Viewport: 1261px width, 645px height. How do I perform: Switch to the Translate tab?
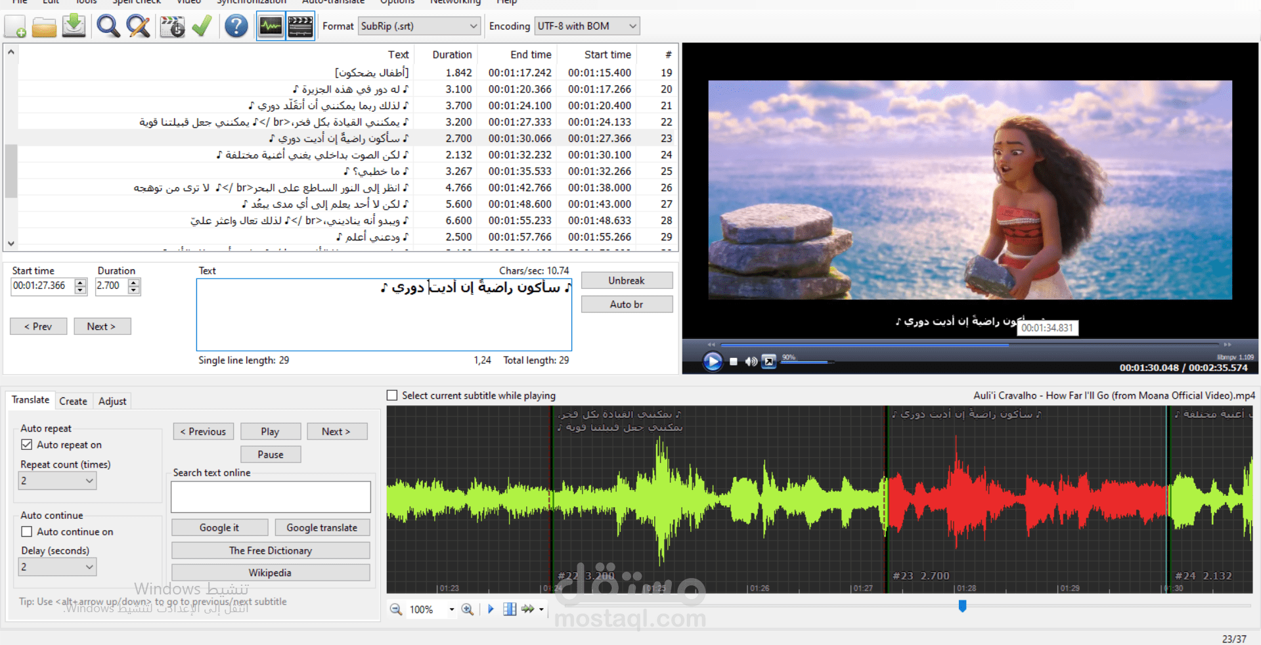point(30,400)
